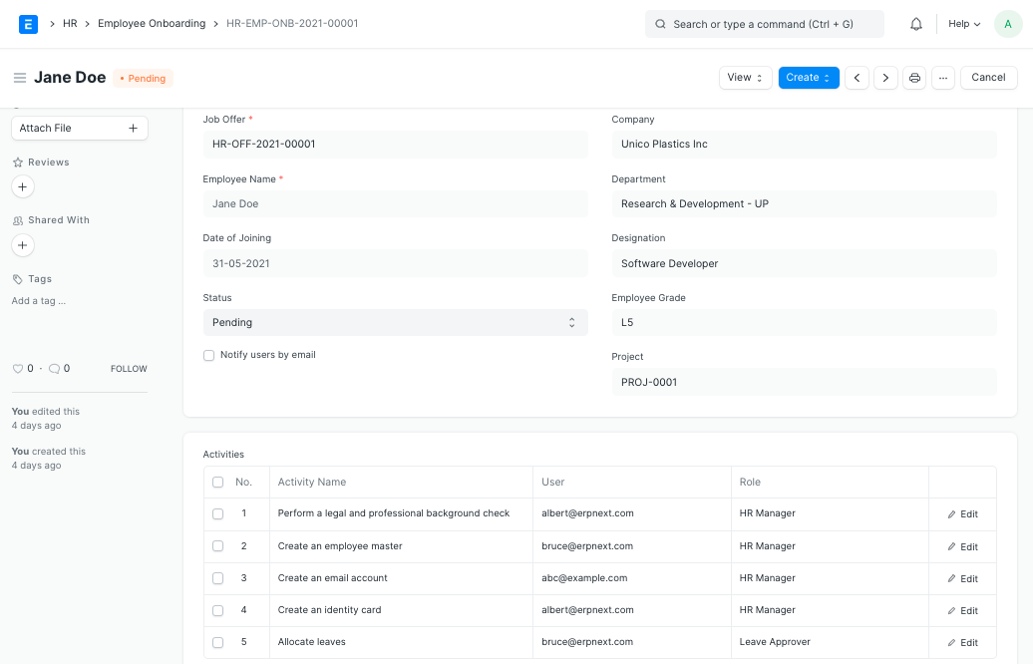Open the View dropdown
The image size is (1033, 664).
click(745, 77)
